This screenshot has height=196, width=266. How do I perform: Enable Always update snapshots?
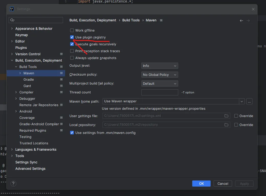(72, 58)
